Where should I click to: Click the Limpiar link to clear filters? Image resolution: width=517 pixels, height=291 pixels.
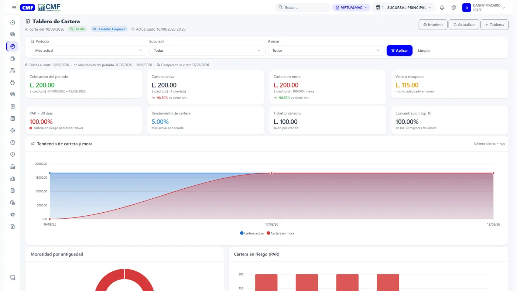[x=424, y=51]
